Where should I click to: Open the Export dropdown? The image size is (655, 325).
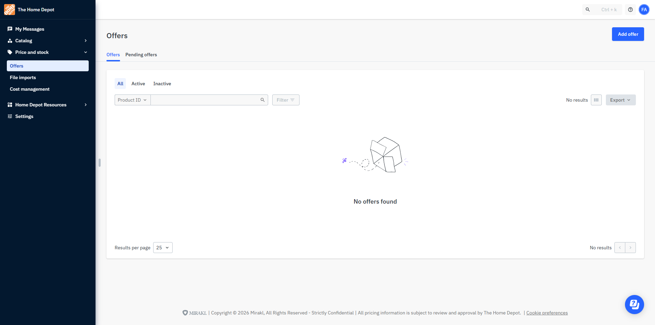click(621, 100)
